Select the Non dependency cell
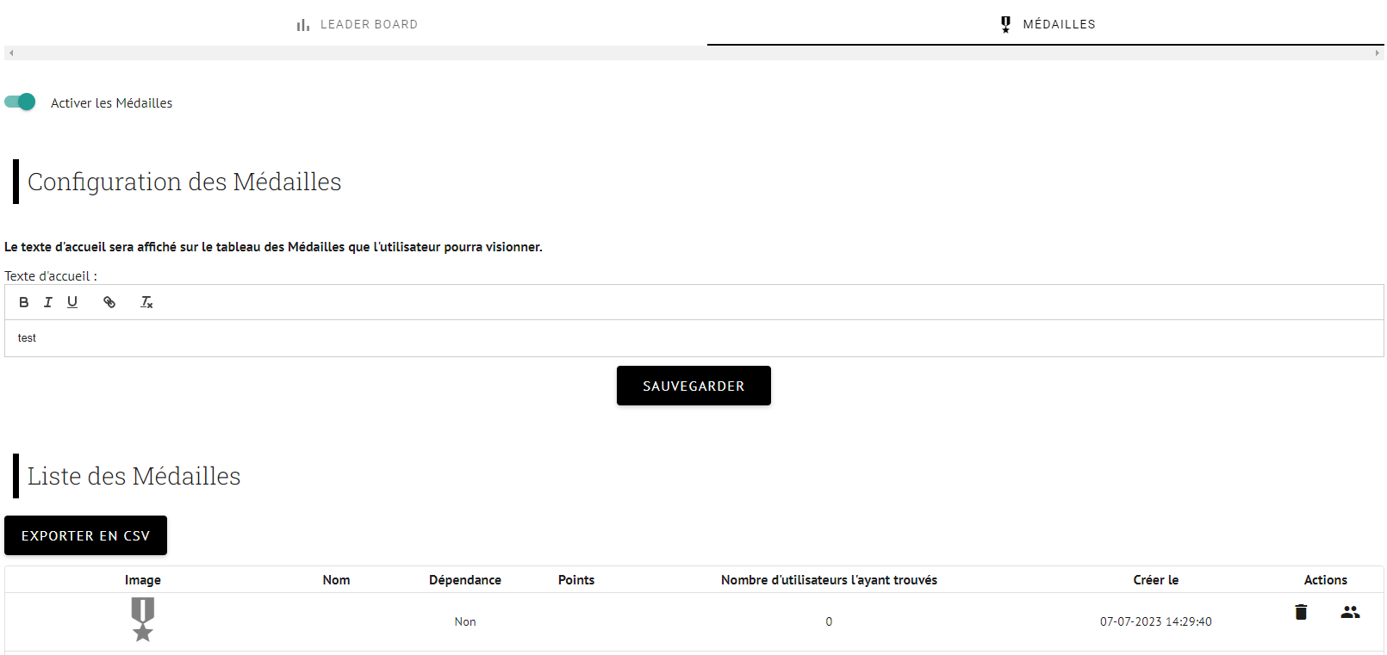The width and height of the screenshot is (1387, 655). point(465,621)
